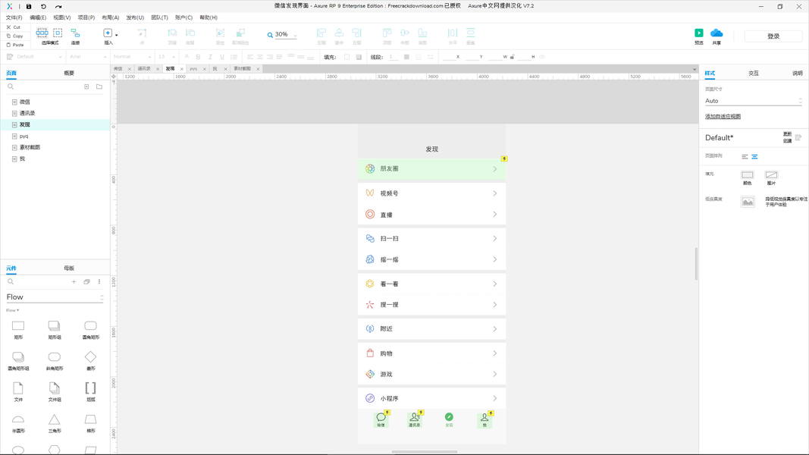
Task: Select the Paste command
Action: tap(15, 45)
